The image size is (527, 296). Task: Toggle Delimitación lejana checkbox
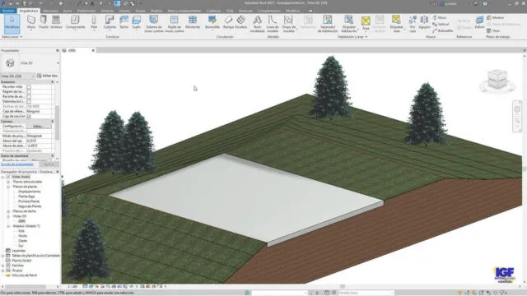[x=29, y=101]
